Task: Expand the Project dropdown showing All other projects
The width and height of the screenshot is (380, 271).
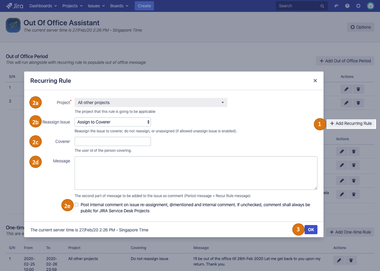Action: click(x=151, y=103)
